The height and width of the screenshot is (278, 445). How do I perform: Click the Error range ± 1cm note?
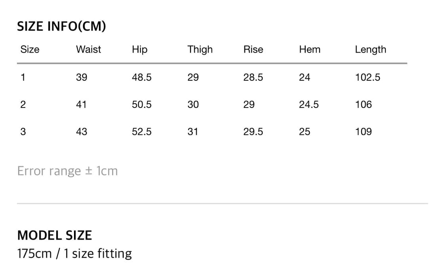click(x=68, y=171)
